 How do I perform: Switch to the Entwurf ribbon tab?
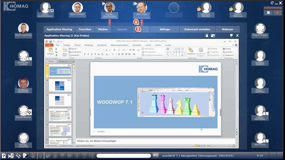pos(77,45)
